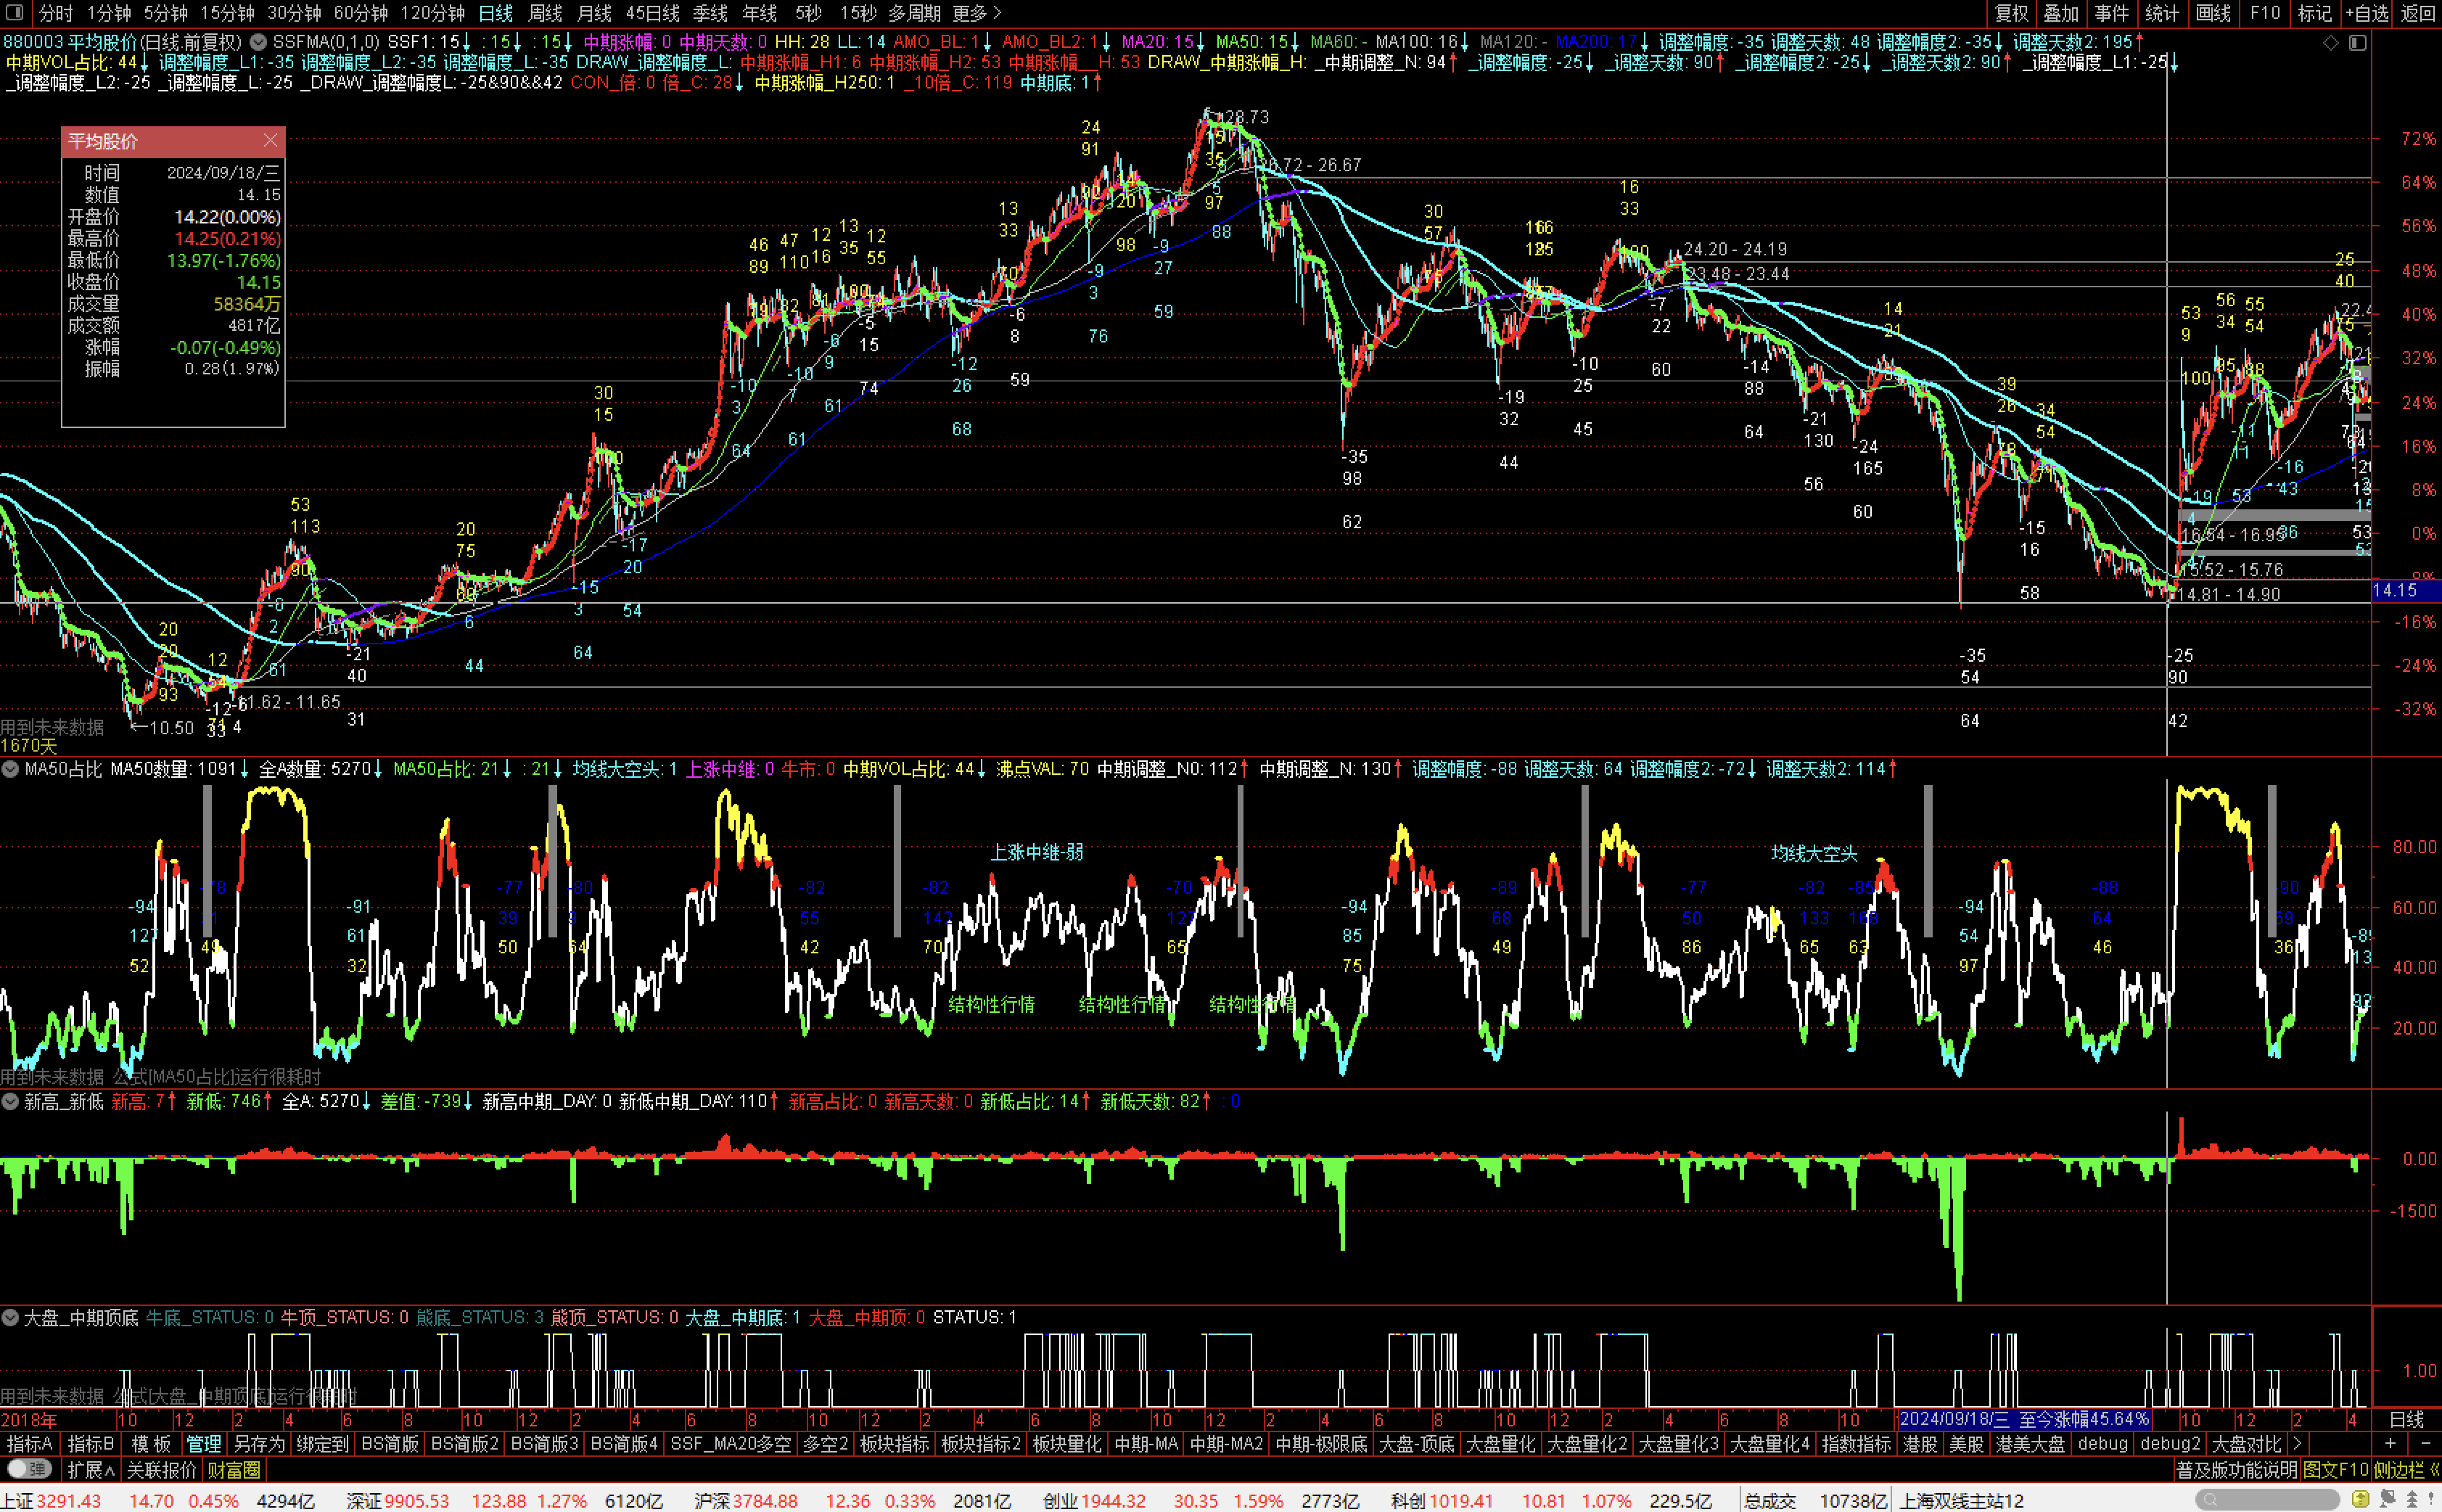The image size is (2442, 1512).
Task: Select the 5分钟 period
Action: tap(166, 13)
